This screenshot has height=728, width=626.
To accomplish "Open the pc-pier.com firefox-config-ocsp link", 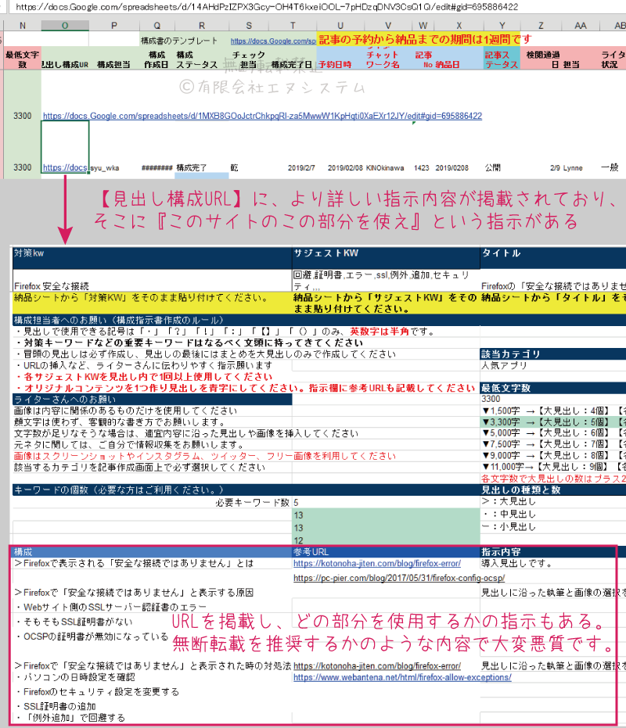I will tap(399, 578).
